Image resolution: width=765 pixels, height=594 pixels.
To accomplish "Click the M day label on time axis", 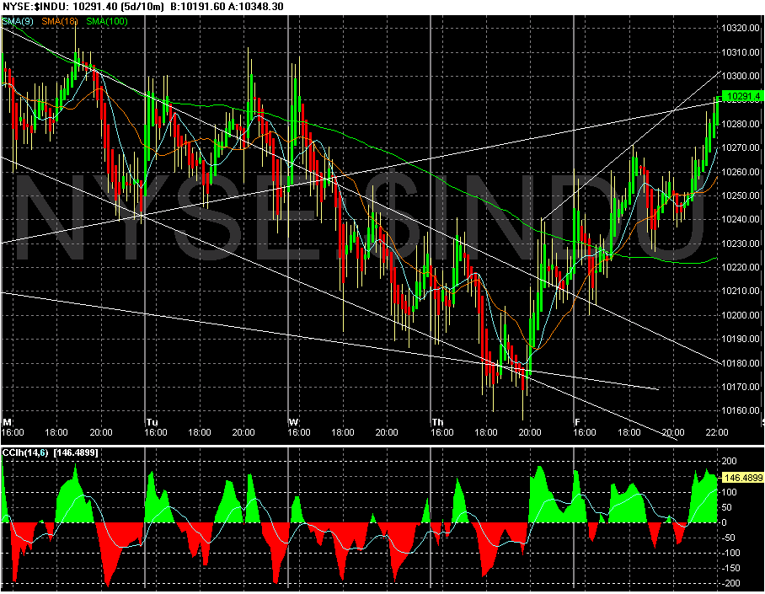I will (x=7, y=422).
